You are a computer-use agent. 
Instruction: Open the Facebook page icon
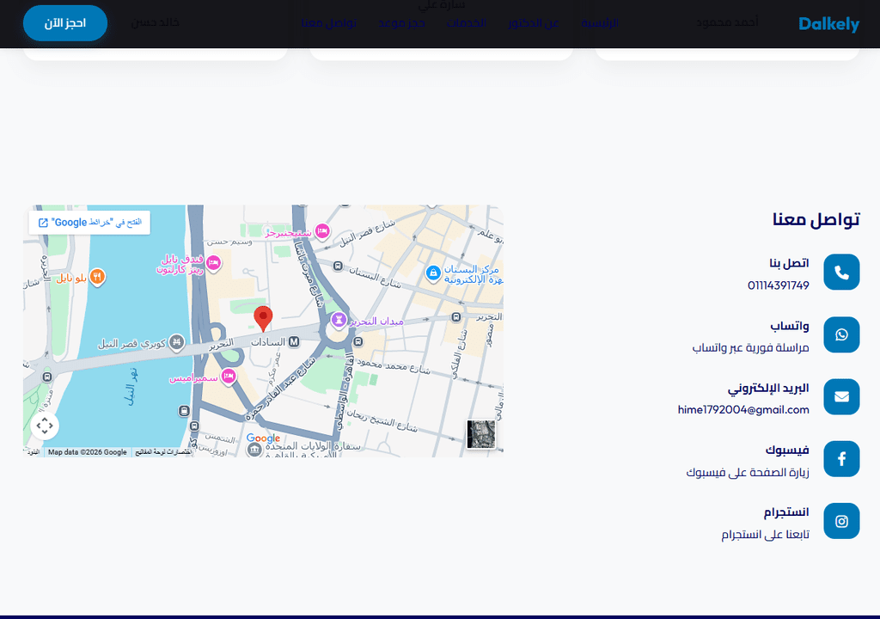(x=841, y=459)
